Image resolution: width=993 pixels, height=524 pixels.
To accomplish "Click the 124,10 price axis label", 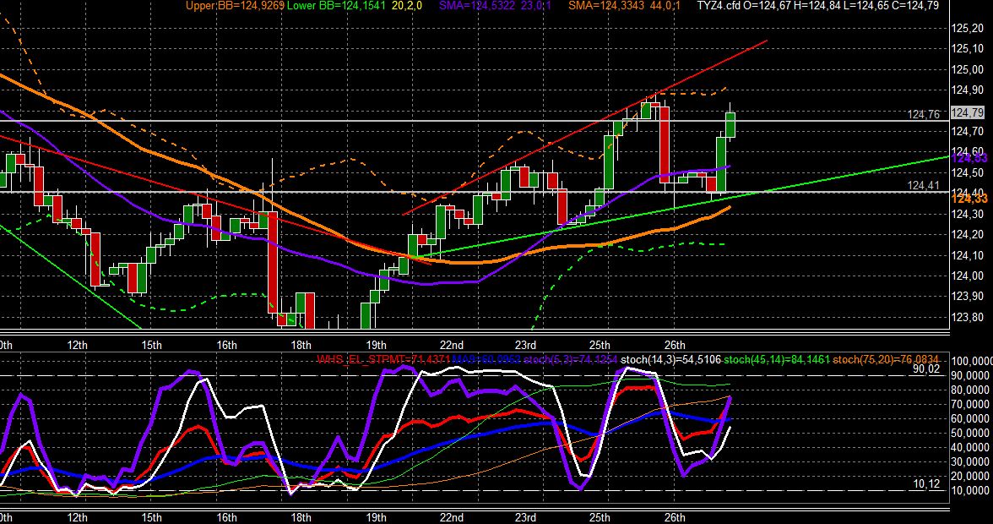I will coord(969,254).
